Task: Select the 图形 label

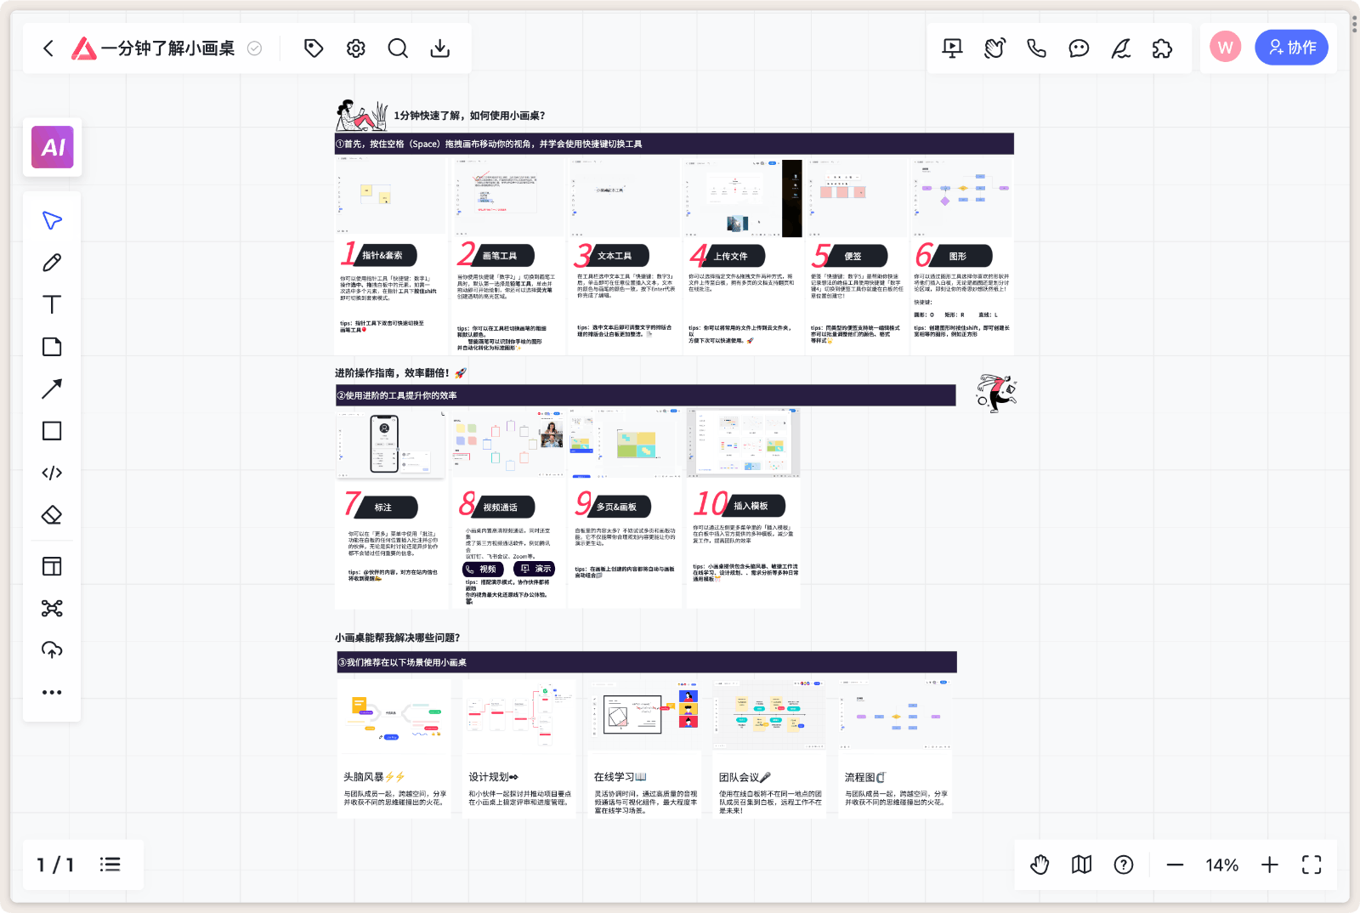Action: click(x=959, y=256)
